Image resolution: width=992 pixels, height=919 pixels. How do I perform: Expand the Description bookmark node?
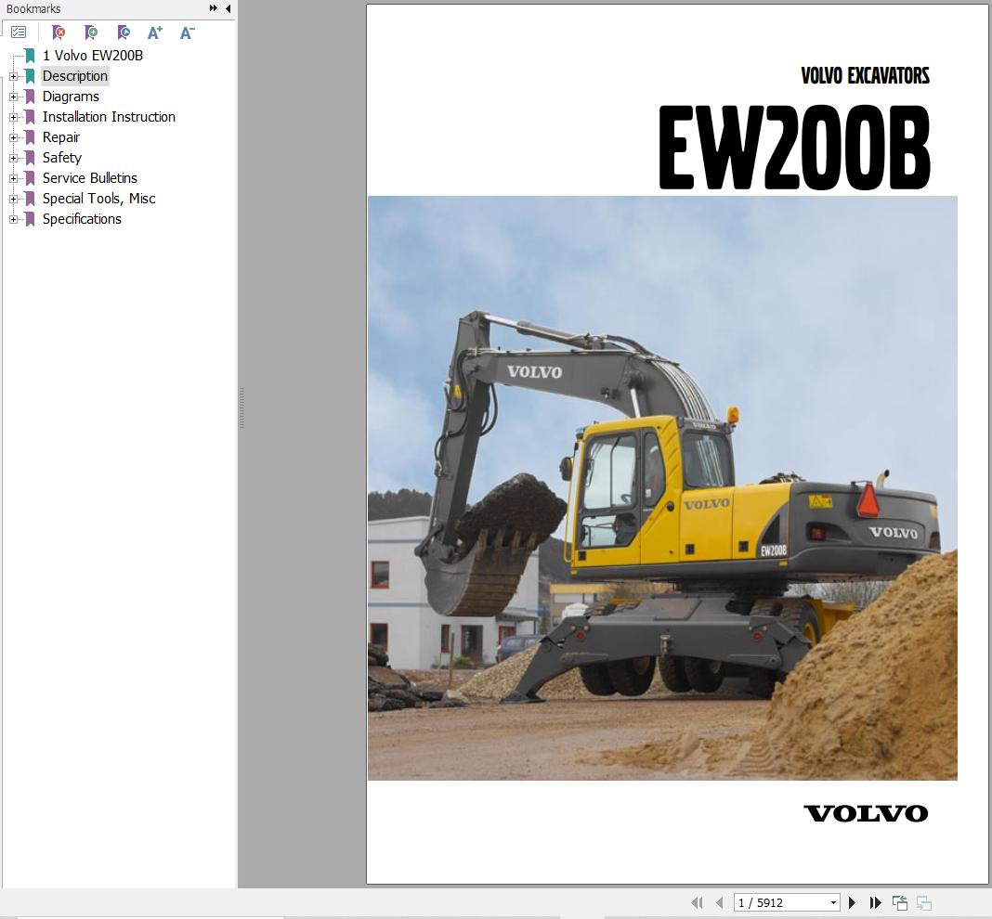[x=13, y=76]
